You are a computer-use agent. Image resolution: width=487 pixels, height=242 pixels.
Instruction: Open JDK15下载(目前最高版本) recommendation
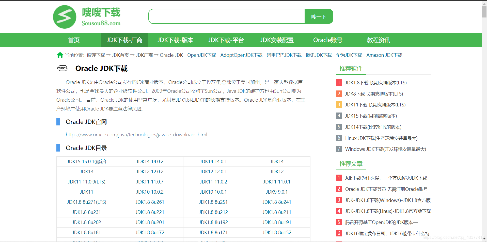point(371,116)
